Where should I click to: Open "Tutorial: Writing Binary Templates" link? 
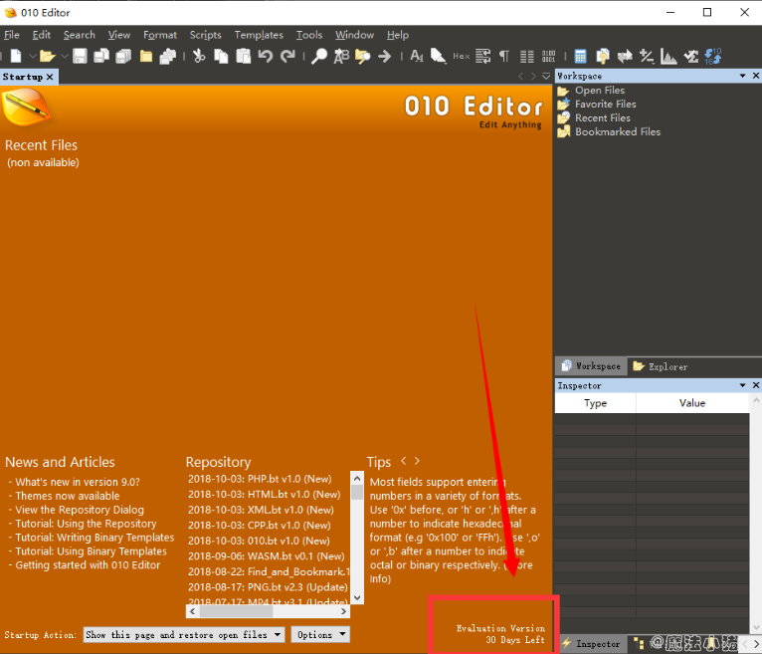point(95,538)
